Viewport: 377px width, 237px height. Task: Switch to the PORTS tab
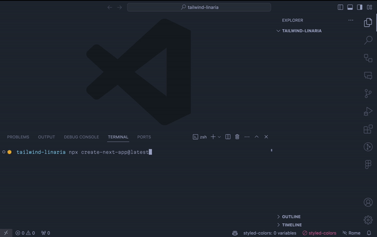(x=144, y=137)
